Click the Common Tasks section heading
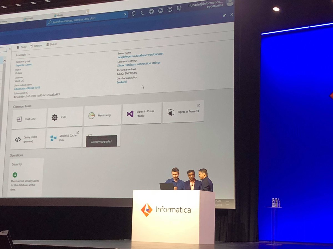 point(22,106)
